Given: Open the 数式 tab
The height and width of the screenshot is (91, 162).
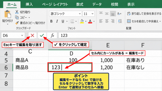Looking at the screenshot, I should tap(80, 5).
